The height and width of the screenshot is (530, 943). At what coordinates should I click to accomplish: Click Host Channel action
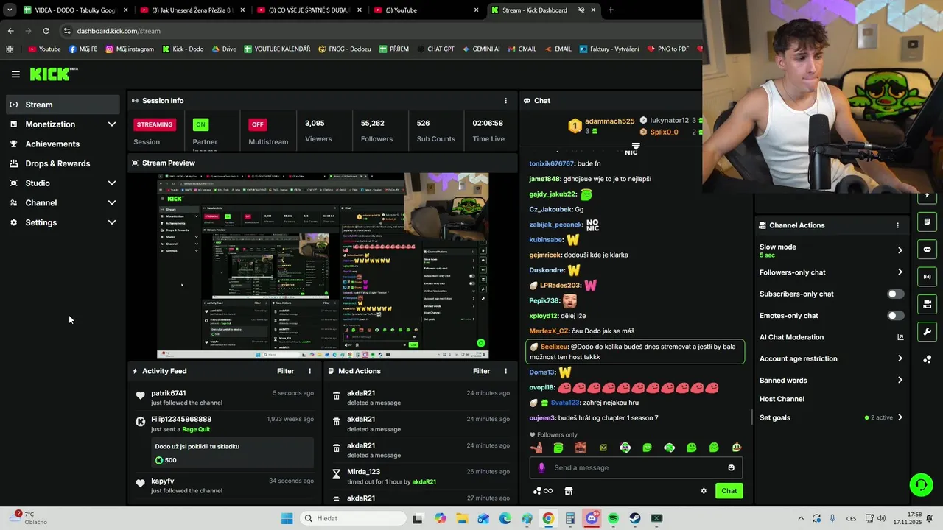tap(782, 399)
